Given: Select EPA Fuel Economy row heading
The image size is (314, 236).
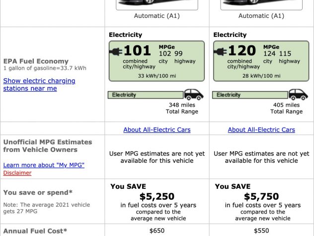Looking at the screenshot, I should tap(36, 61).
